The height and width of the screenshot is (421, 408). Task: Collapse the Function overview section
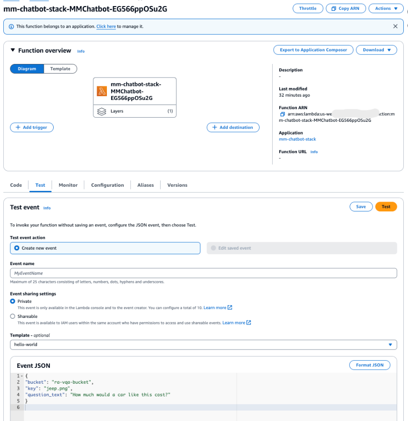(13, 50)
